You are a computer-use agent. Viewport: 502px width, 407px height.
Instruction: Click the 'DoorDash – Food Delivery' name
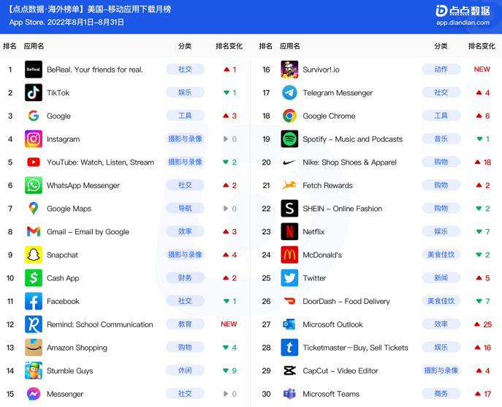tap(346, 301)
